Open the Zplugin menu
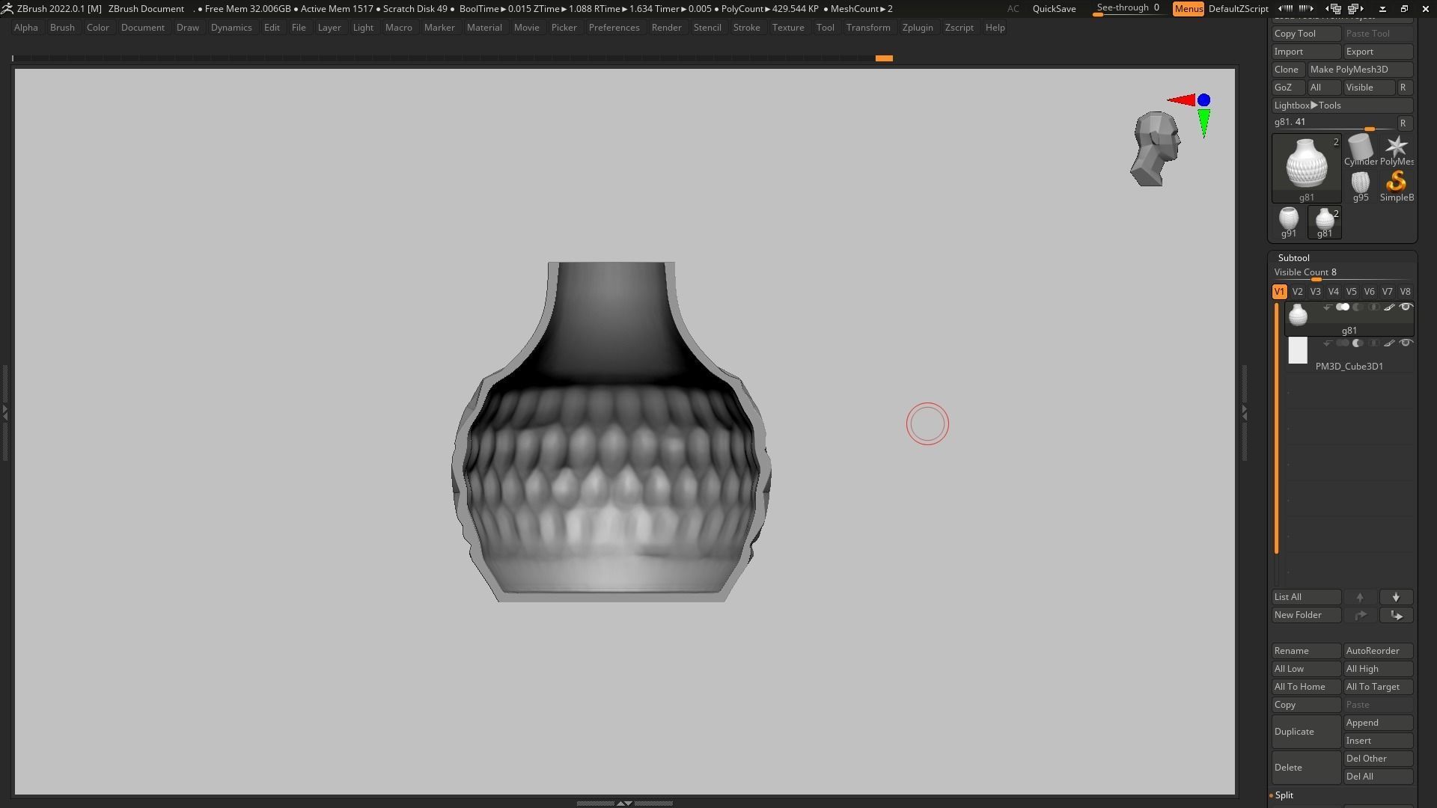 tap(917, 28)
